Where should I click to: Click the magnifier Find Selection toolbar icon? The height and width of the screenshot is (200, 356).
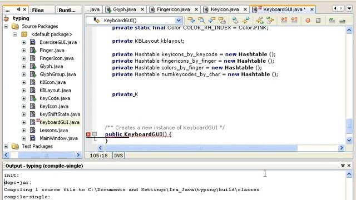(201, 21)
